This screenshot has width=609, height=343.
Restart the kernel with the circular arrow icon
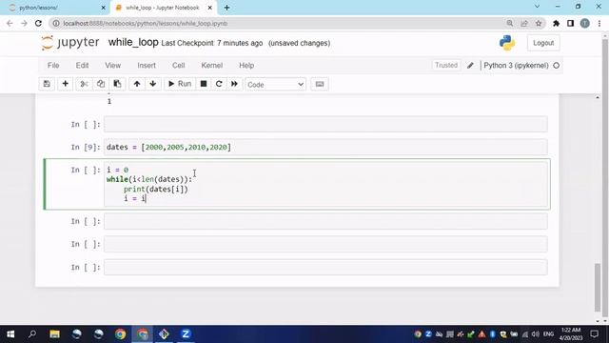219,84
